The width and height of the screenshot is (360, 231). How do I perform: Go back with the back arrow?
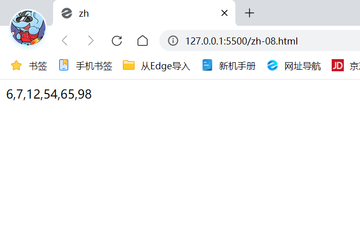[x=65, y=41]
